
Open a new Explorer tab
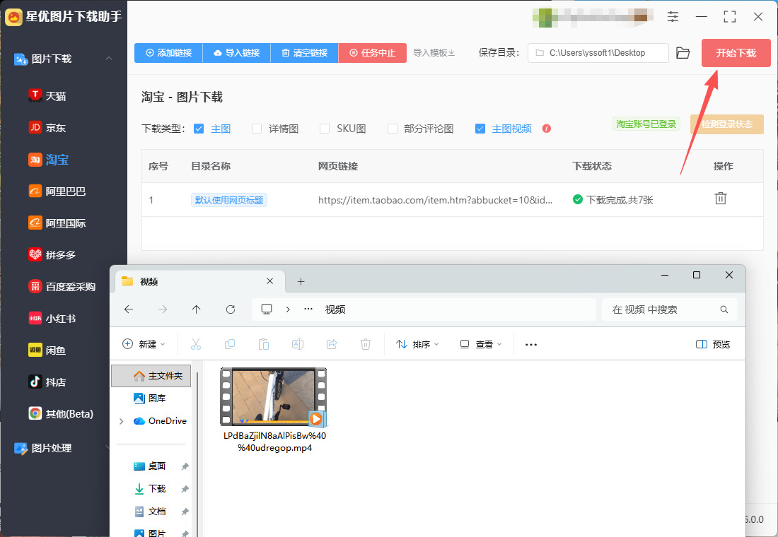(x=301, y=281)
